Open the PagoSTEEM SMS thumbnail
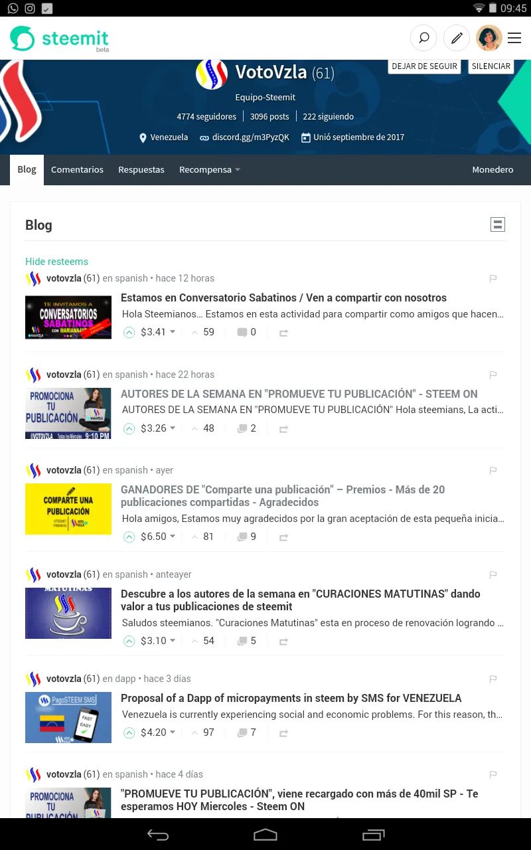Screen dimensions: 531x850 pos(68,717)
